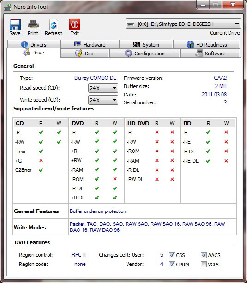Click the HD DVD column header

coord(139,123)
